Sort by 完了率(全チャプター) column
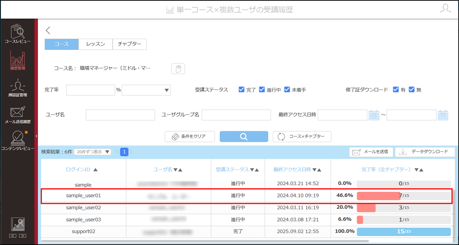 (x=392, y=170)
